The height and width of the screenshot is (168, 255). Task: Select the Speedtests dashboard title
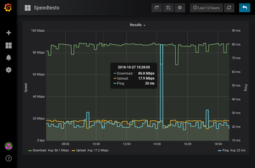(46, 8)
